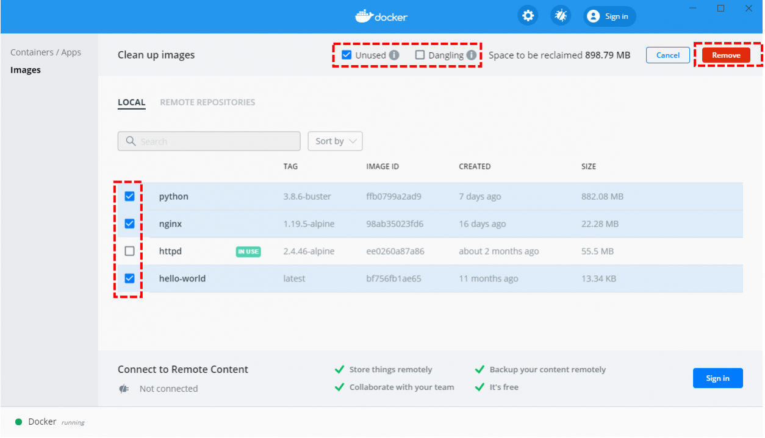Uncheck the nginx image checkbox
Image resolution: width=765 pixels, height=438 pixels.
129,224
